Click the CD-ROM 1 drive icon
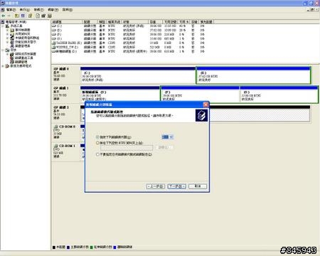 56,146
